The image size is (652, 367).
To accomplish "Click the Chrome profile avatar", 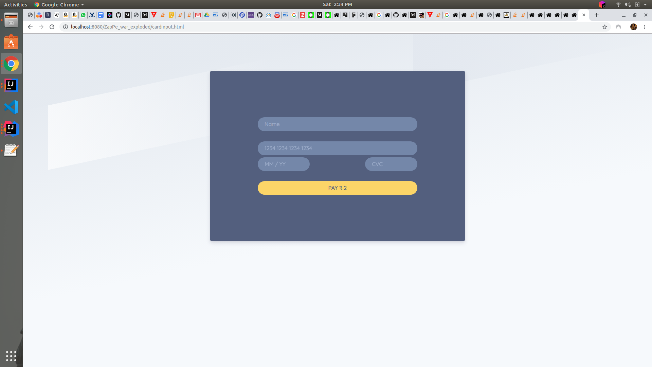I will 633,27.
